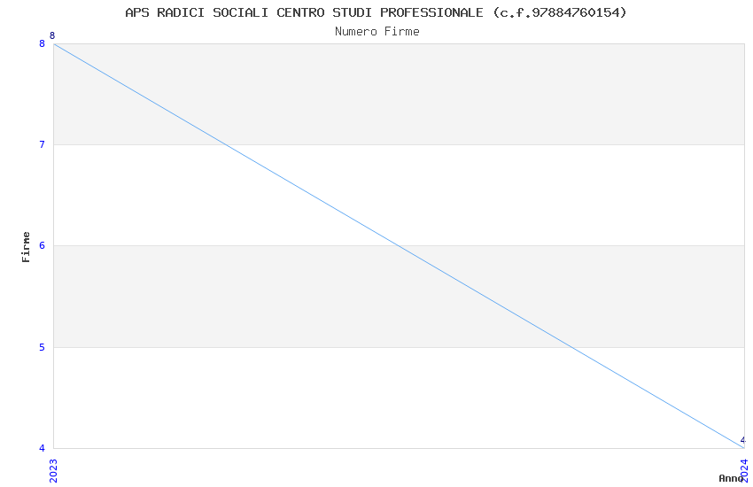Screen dimensions: 753x487
Task: Click the data value label 8 above the line start
Action: 52,36
